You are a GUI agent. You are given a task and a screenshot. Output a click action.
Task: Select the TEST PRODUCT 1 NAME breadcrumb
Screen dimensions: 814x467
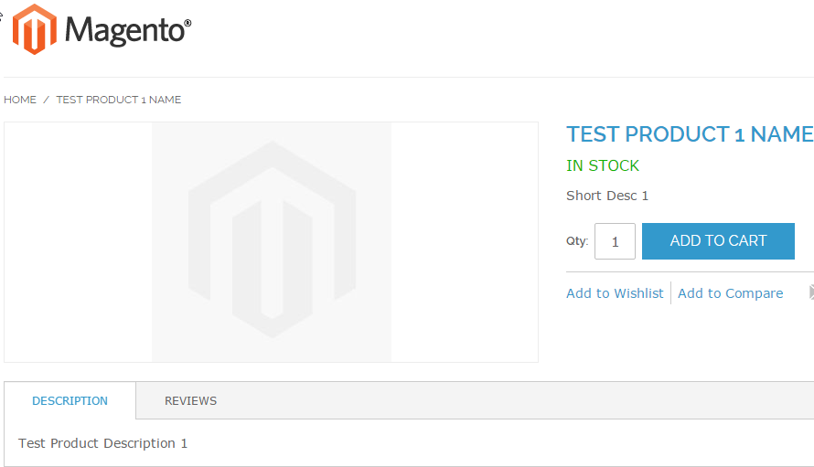point(119,100)
